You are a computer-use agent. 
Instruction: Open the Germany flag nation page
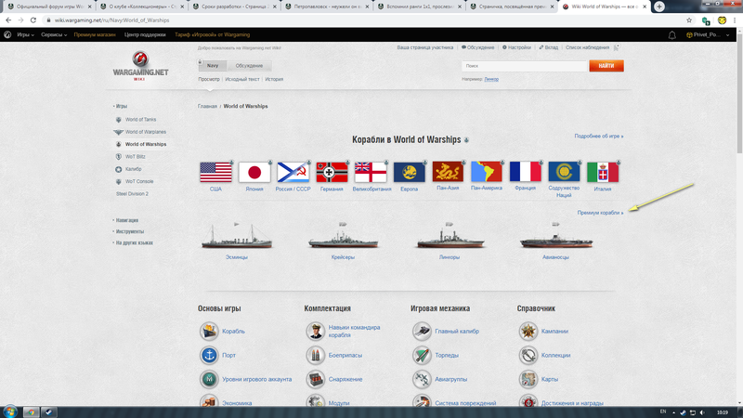pos(332,172)
